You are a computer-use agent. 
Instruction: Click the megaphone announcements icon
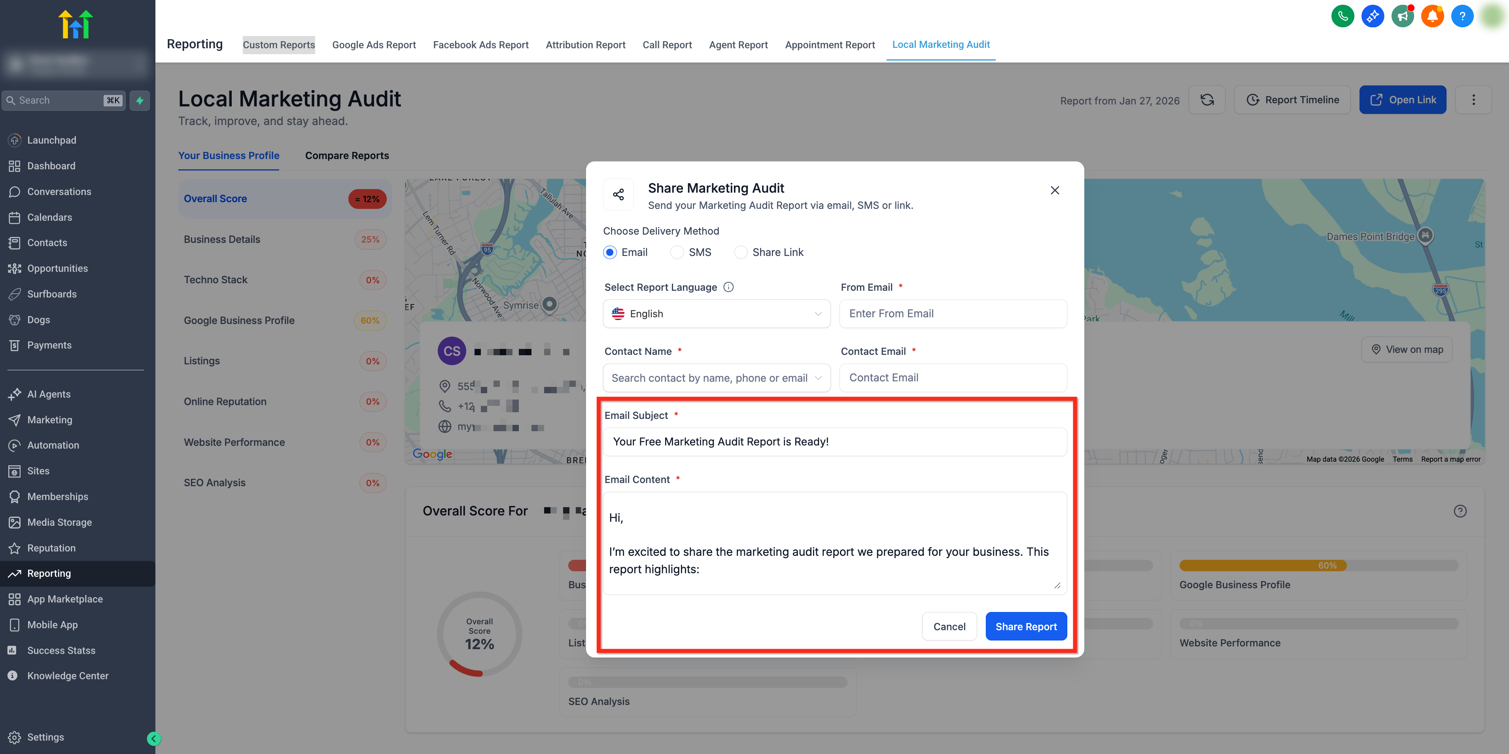(x=1402, y=16)
